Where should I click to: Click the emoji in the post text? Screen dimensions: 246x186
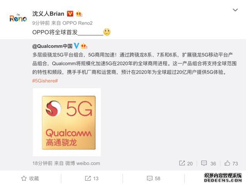(107, 32)
